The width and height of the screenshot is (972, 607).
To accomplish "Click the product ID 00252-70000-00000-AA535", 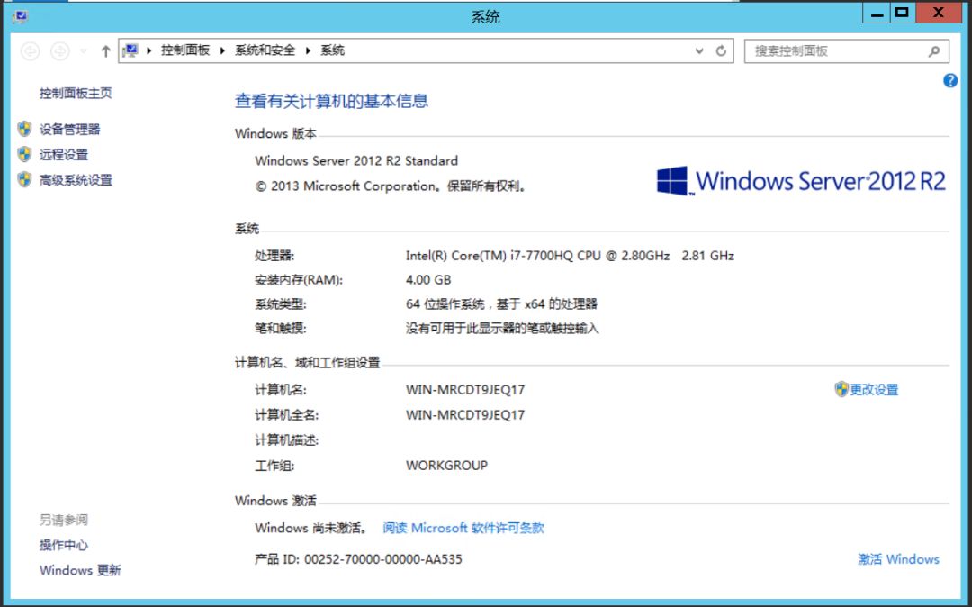I will click(x=383, y=559).
